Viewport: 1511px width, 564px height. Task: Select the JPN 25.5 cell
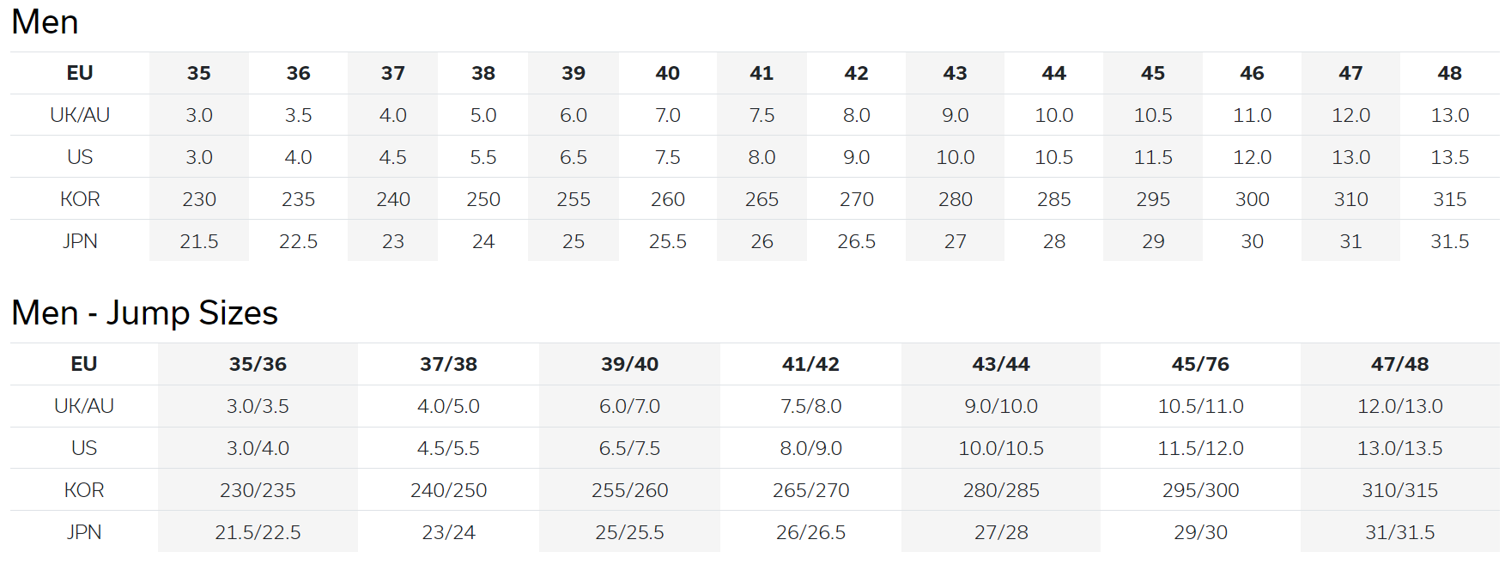667,241
